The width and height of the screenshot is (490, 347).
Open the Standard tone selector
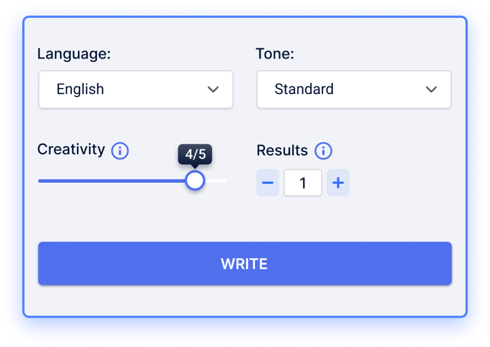coord(354,90)
